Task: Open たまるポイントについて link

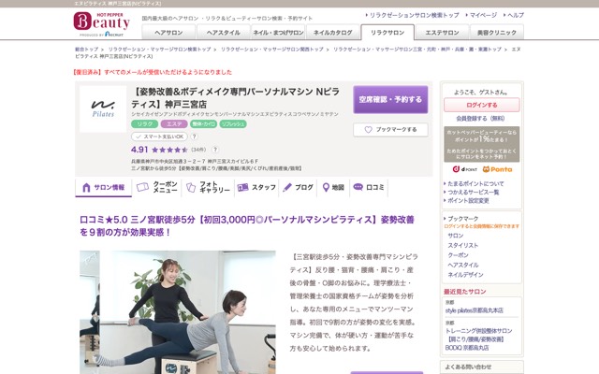Action: [x=475, y=183]
